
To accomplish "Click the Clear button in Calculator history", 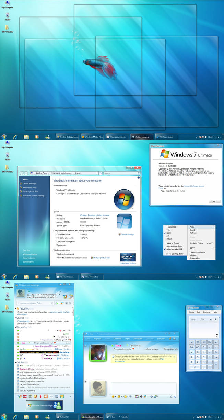I will pos(193,319).
